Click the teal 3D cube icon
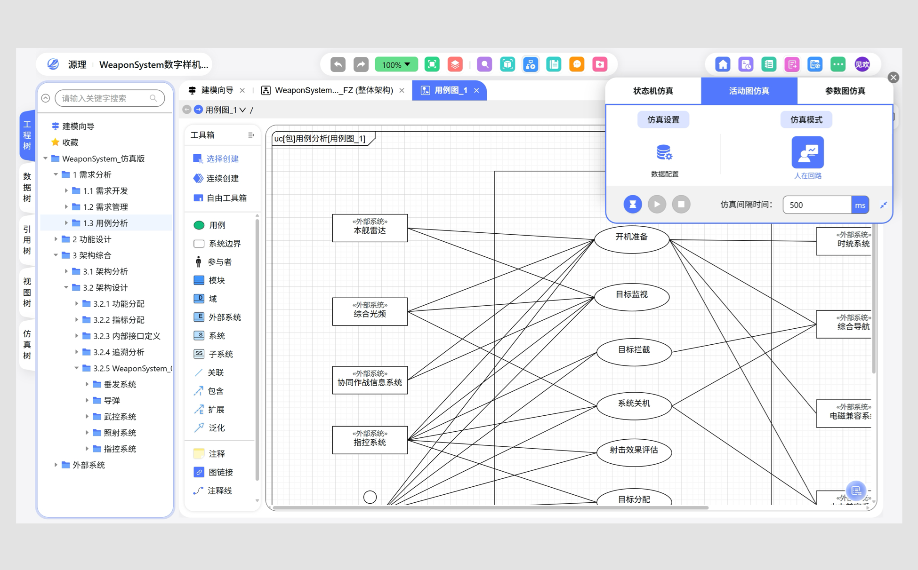This screenshot has height=570, width=918. [x=507, y=64]
